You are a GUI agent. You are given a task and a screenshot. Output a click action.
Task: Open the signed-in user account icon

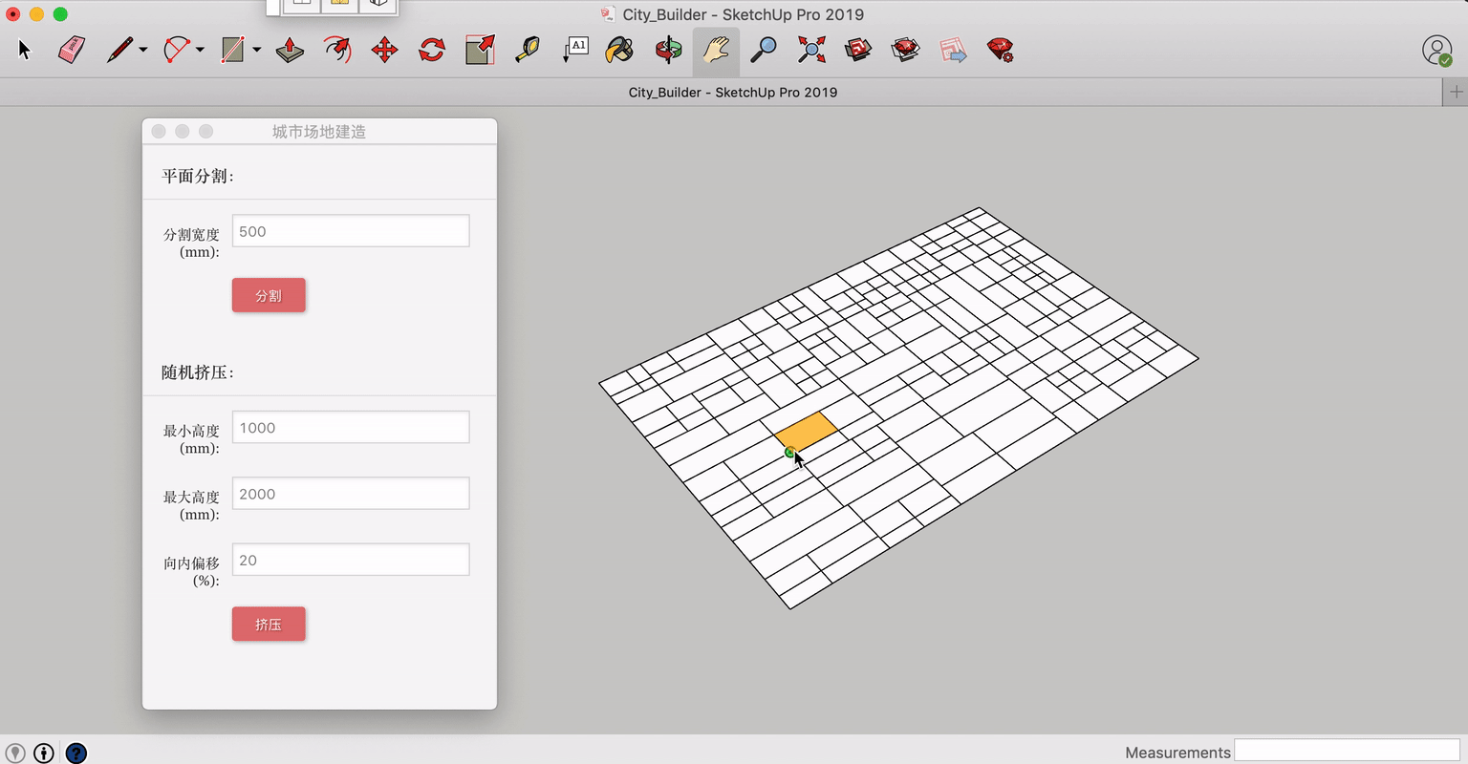[x=1437, y=51]
